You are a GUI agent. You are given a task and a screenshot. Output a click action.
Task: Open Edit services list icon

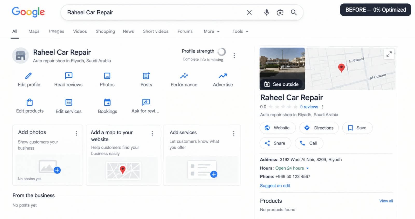69,102
